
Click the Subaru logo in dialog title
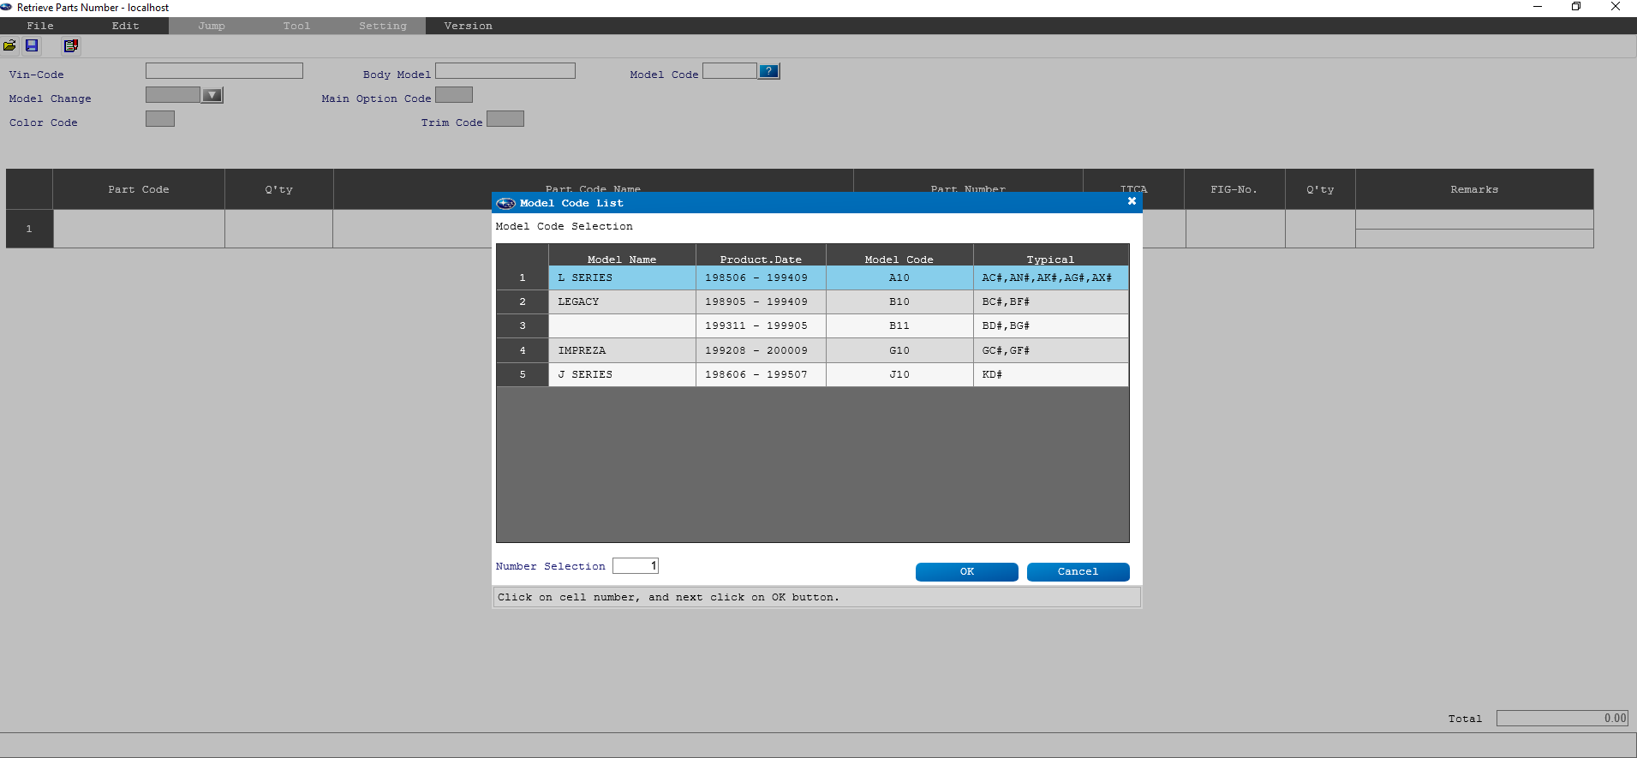(x=505, y=203)
